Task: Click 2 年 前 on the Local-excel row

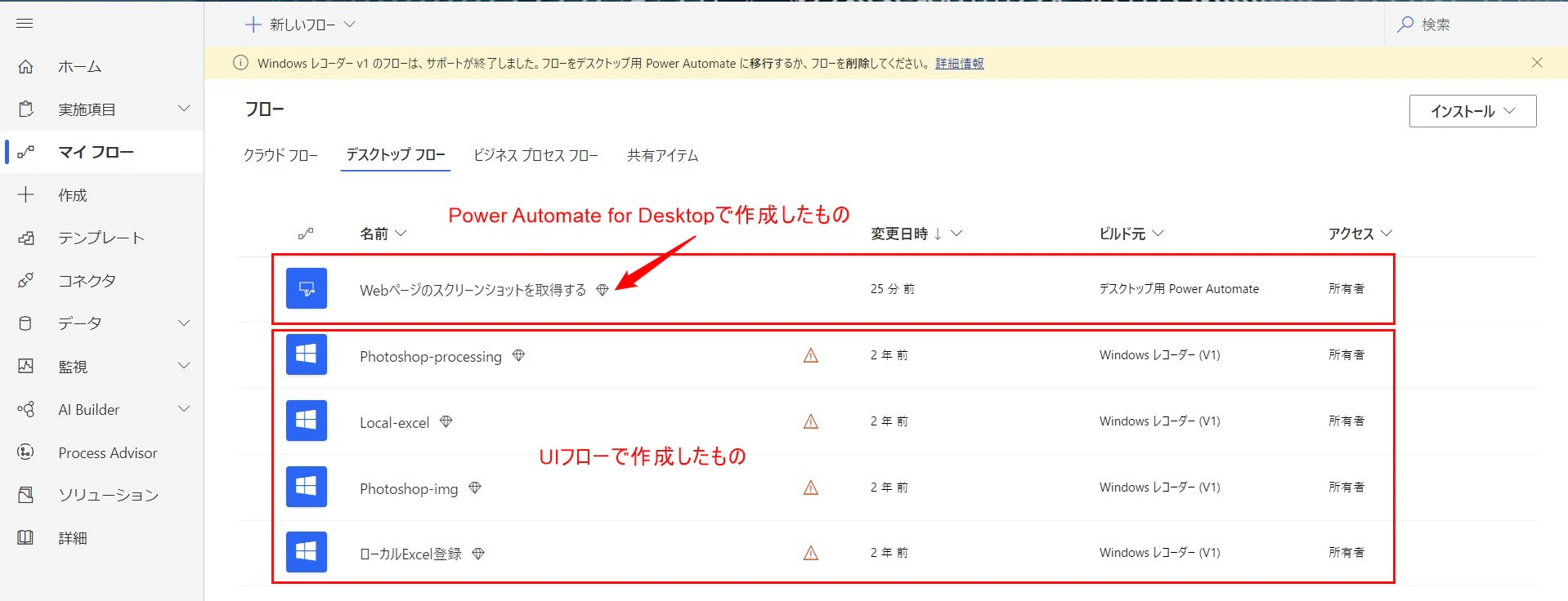Action: [889, 421]
